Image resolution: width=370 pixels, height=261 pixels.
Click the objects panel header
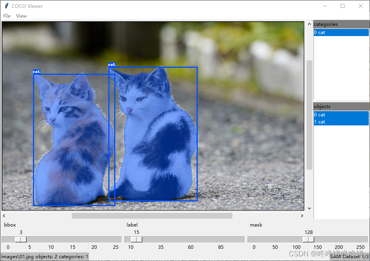point(341,106)
